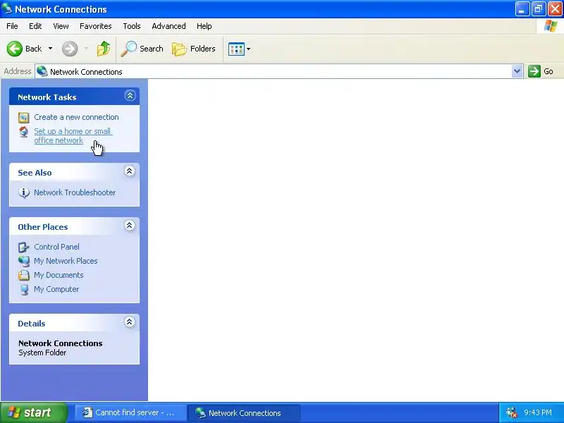The width and height of the screenshot is (564, 423).
Task: Click the 9:43 PM system clock
Action: click(x=538, y=412)
